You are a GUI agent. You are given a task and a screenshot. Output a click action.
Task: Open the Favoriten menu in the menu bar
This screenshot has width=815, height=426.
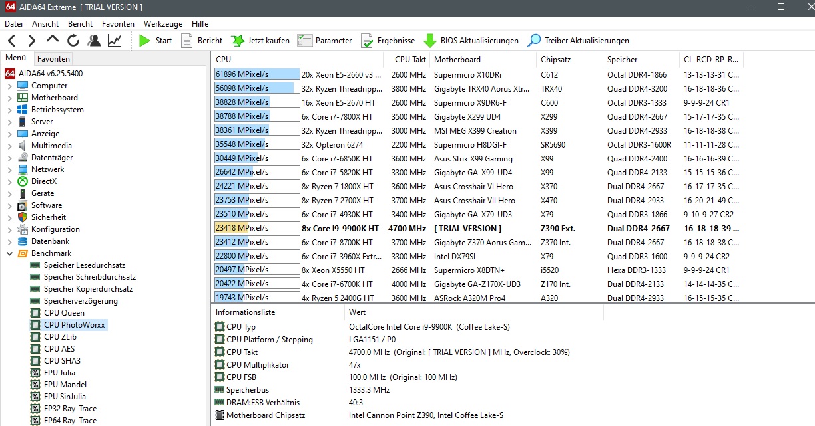click(x=118, y=23)
